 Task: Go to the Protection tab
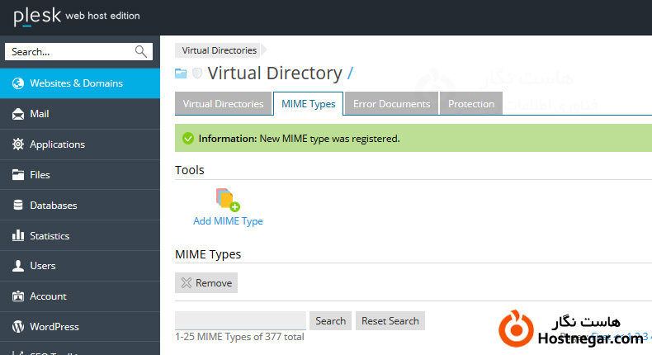click(x=471, y=104)
